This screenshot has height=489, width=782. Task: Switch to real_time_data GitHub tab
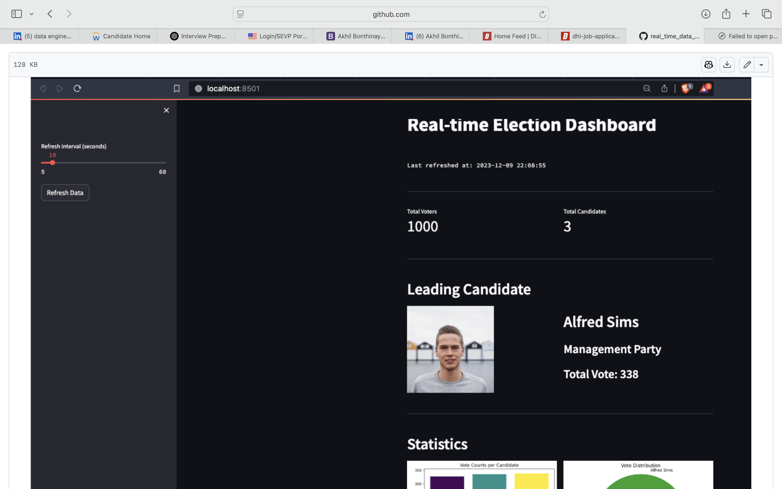(x=665, y=36)
